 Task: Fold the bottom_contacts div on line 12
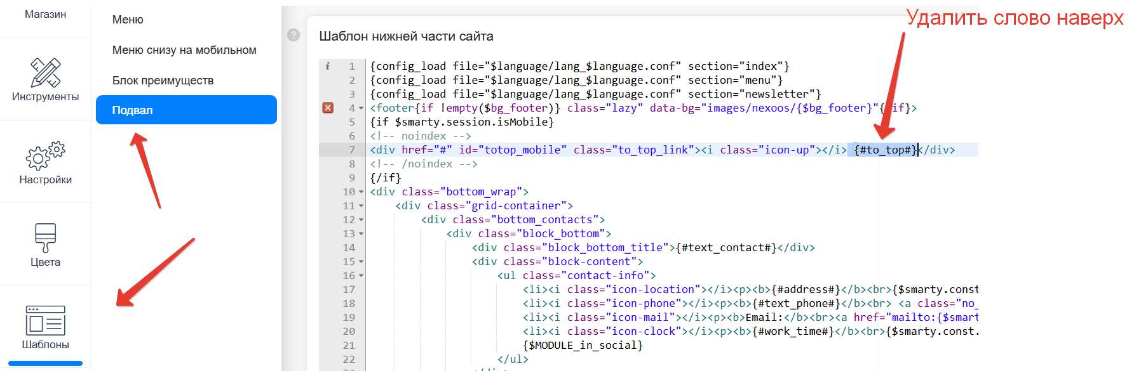click(x=361, y=220)
